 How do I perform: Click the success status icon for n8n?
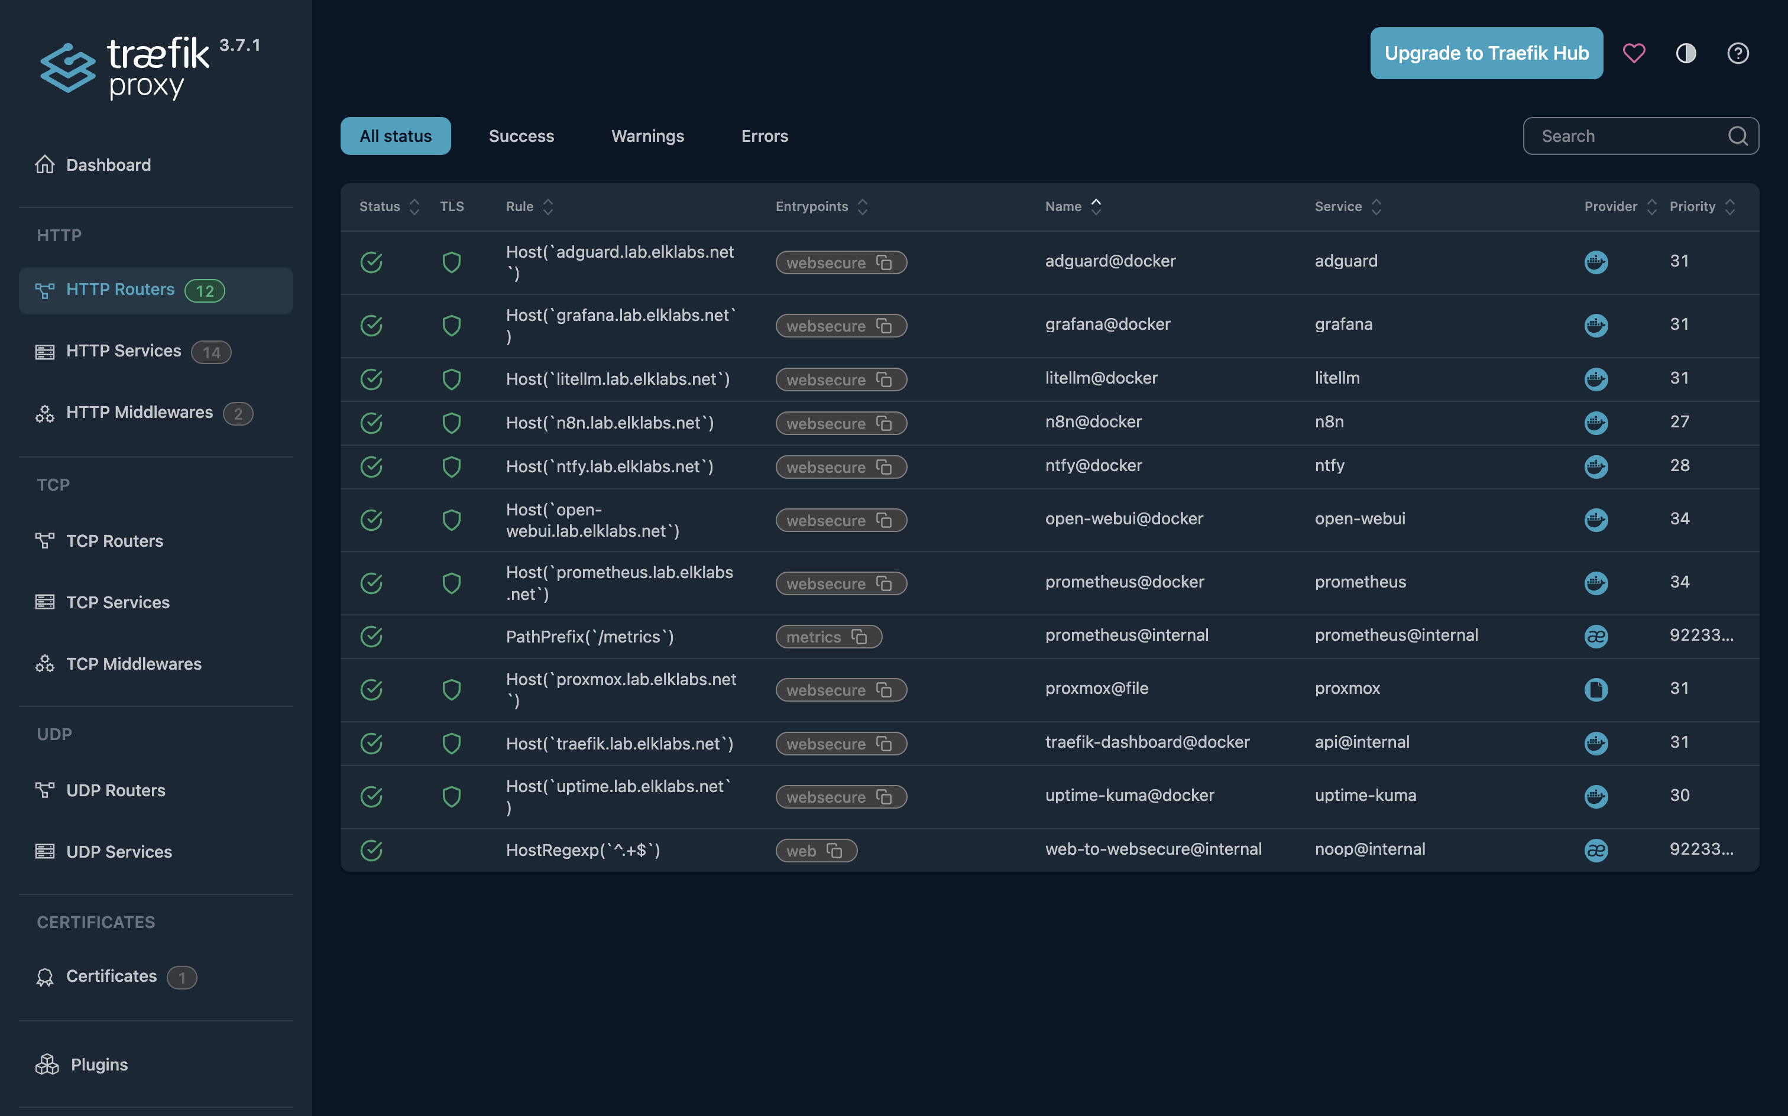(371, 423)
